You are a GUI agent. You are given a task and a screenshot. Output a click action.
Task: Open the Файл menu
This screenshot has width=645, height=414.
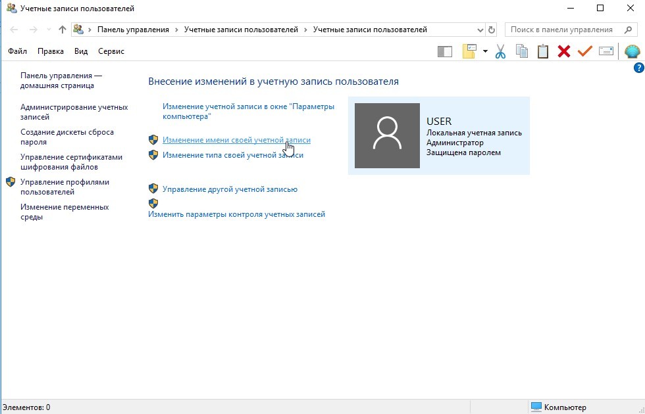[x=18, y=51]
